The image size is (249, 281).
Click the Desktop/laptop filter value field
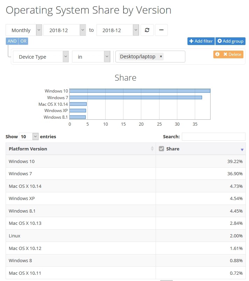(150, 57)
